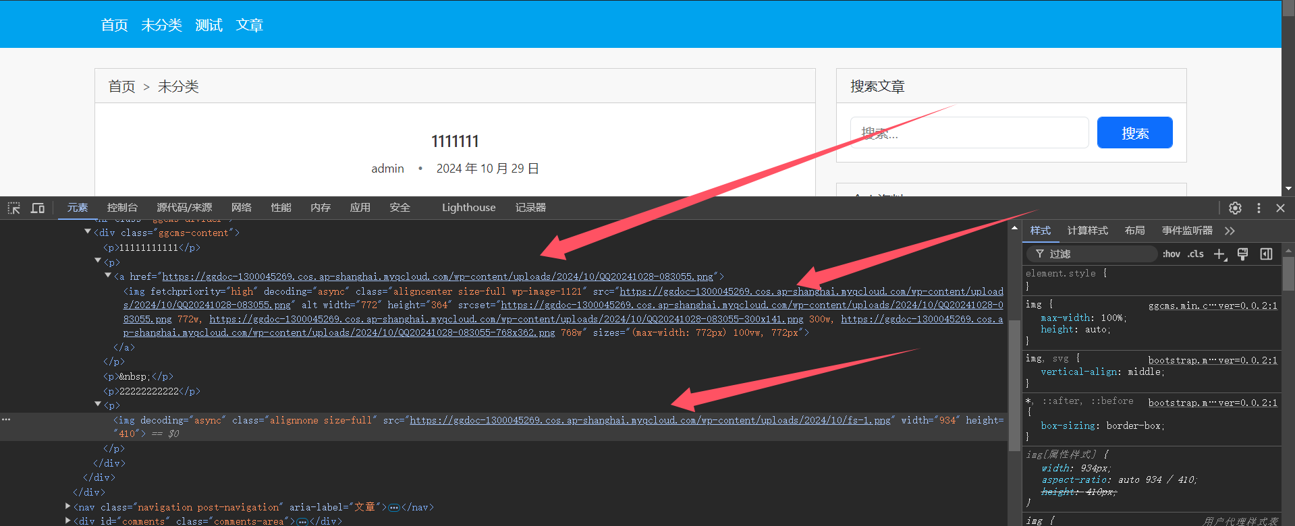Click the 搜索 article search input field
The width and height of the screenshot is (1295, 526).
[969, 133]
